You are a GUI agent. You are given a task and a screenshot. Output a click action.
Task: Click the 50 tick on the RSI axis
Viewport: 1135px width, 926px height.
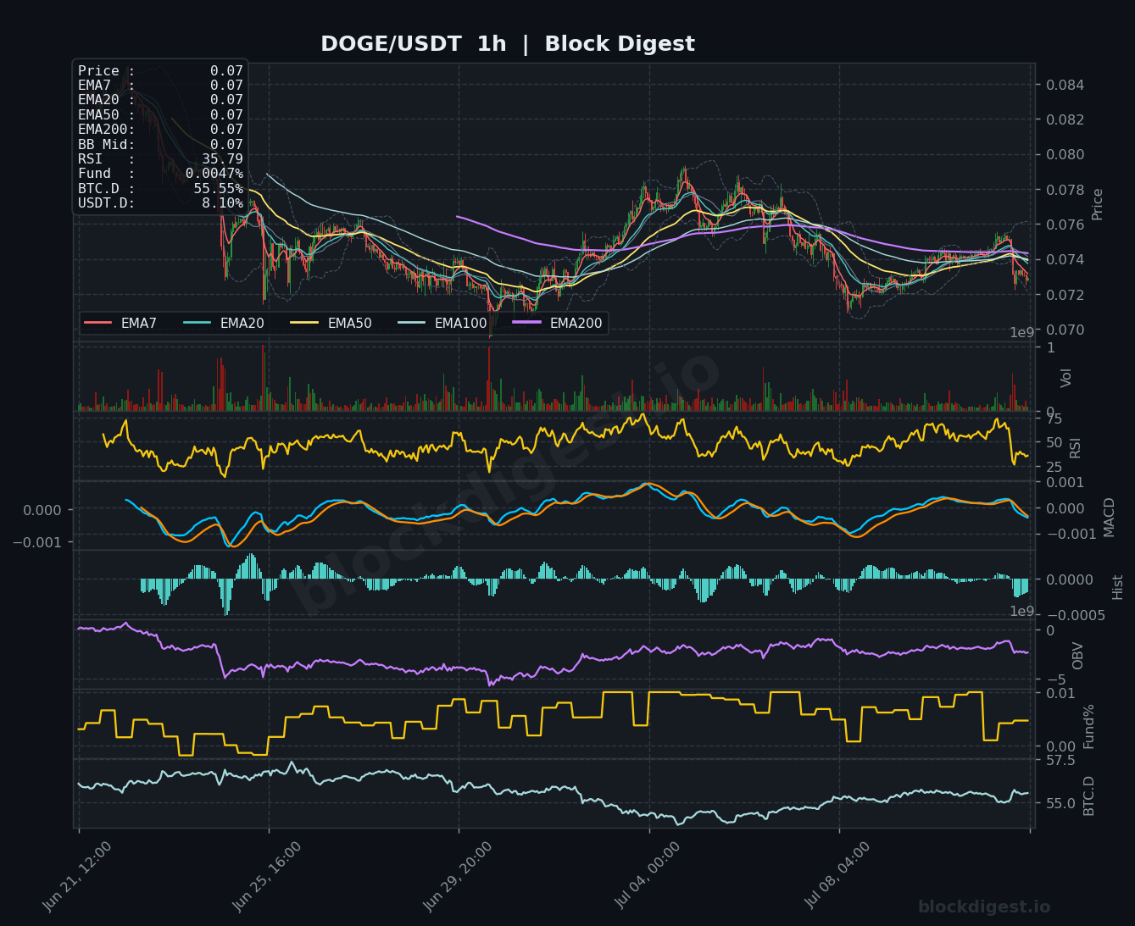(x=1054, y=442)
